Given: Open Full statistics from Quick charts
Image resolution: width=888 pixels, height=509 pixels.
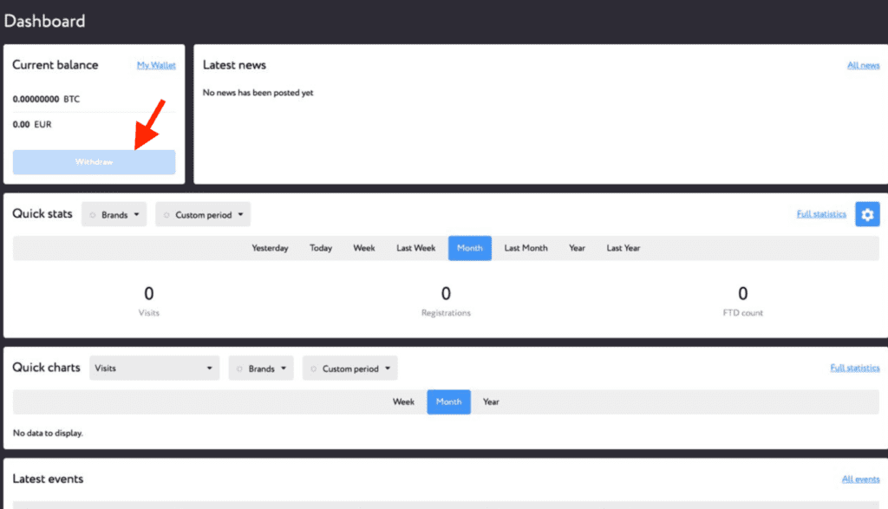Looking at the screenshot, I should click(x=855, y=368).
